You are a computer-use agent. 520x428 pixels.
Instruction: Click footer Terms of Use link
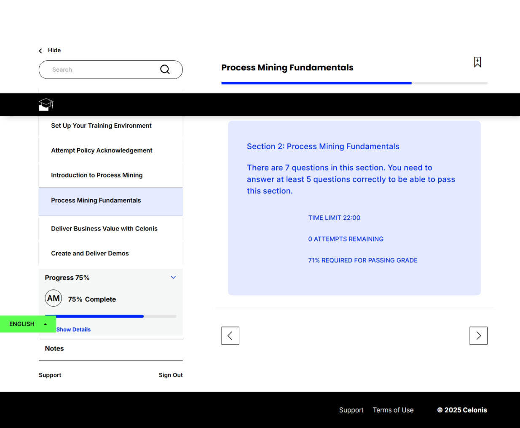tap(393, 410)
